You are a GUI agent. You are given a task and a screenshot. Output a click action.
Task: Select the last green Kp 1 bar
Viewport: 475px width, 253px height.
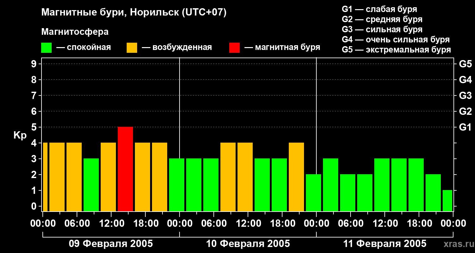tap(447, 201)
